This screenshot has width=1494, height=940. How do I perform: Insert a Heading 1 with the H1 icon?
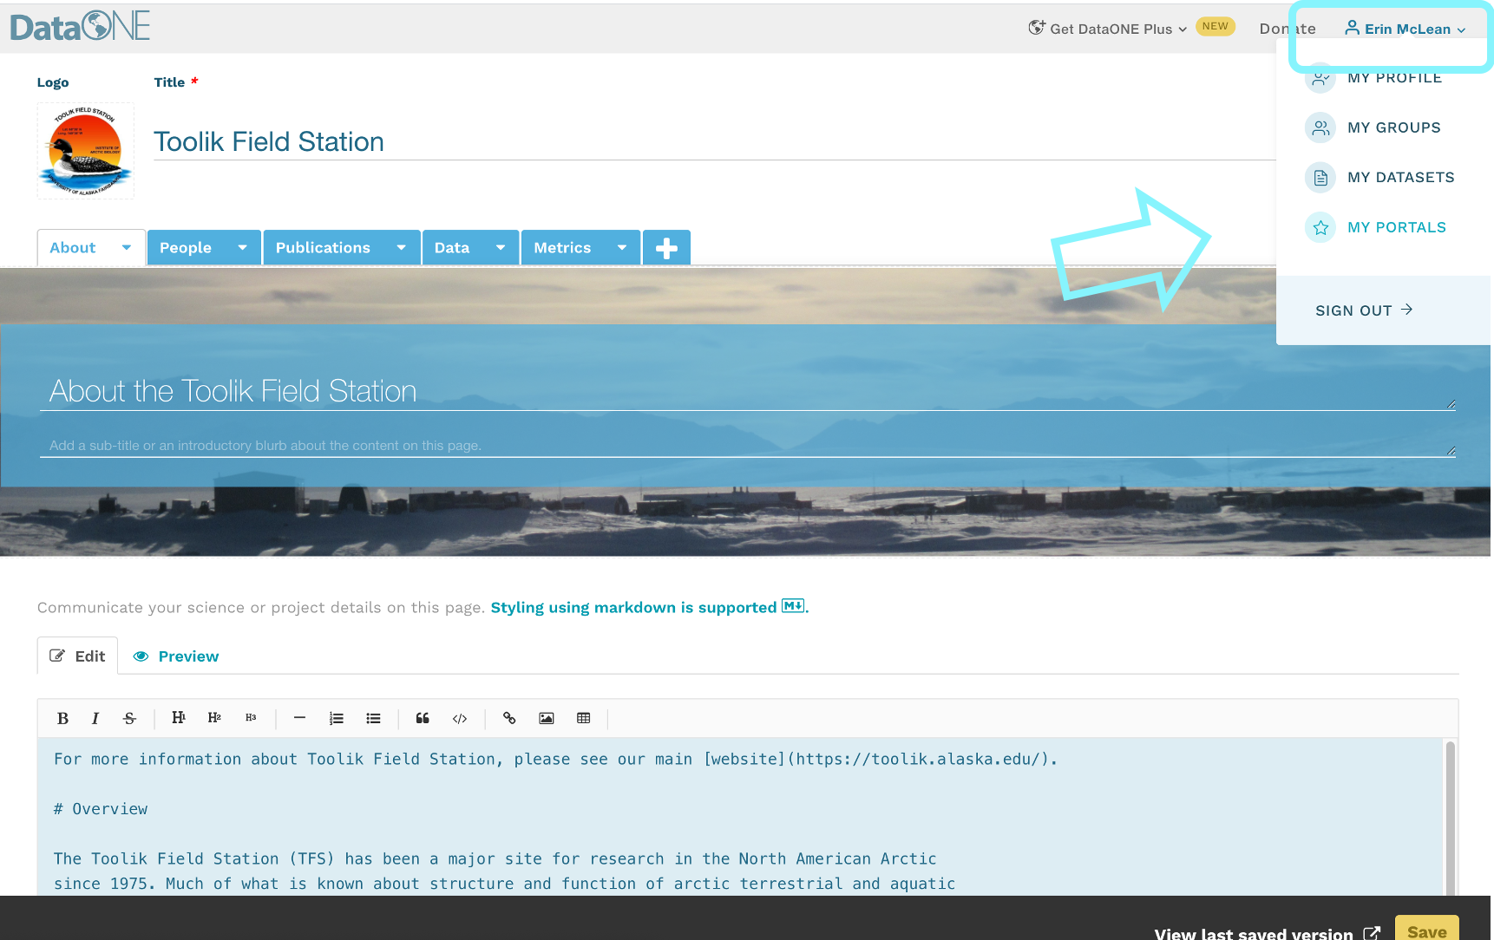[x=178, y=718]
